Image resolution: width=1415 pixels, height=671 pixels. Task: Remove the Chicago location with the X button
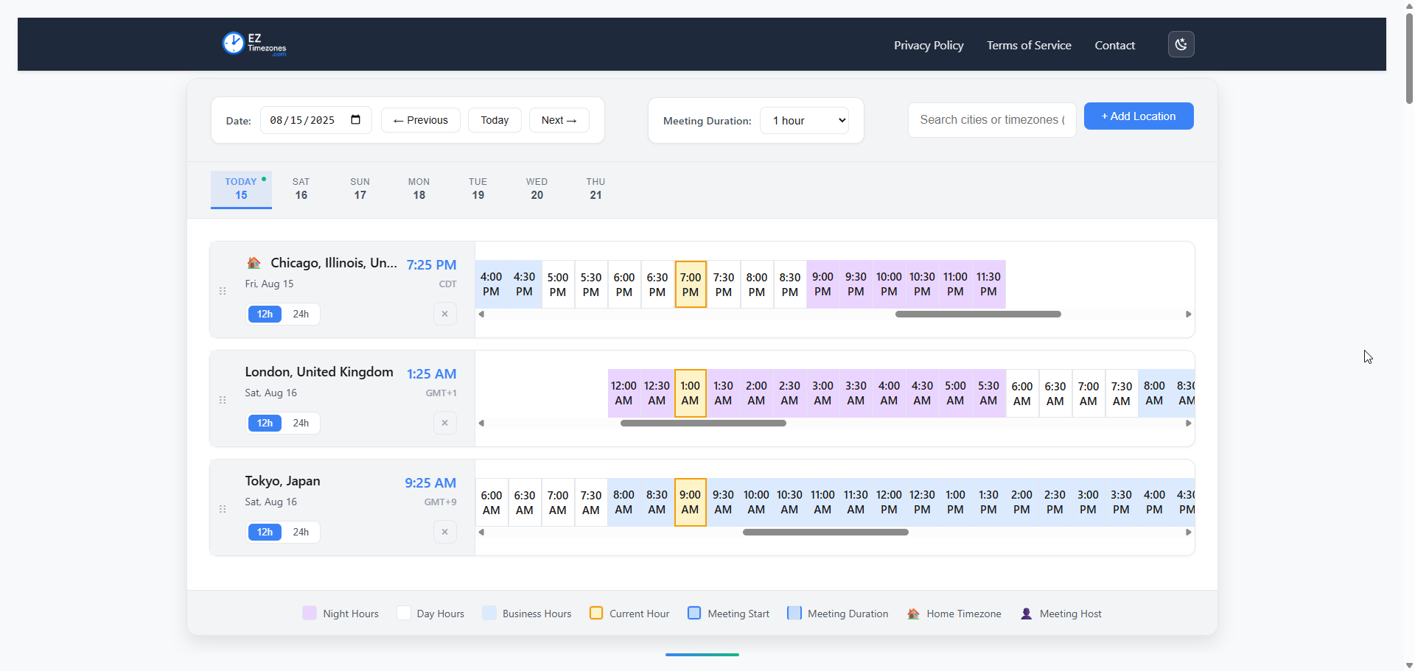click(444, 314)
